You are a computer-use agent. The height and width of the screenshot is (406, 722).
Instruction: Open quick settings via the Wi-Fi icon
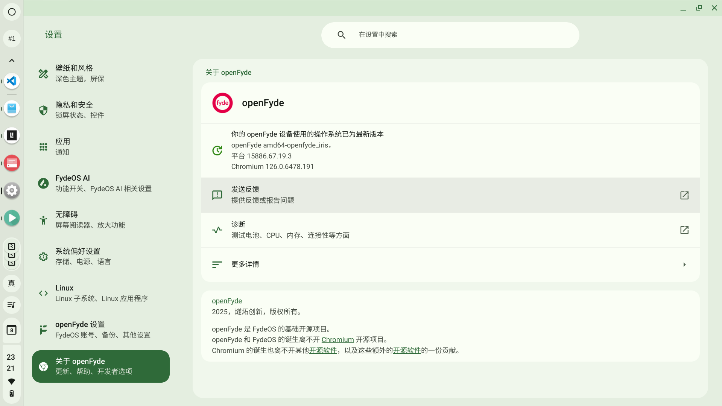[12, 381]
